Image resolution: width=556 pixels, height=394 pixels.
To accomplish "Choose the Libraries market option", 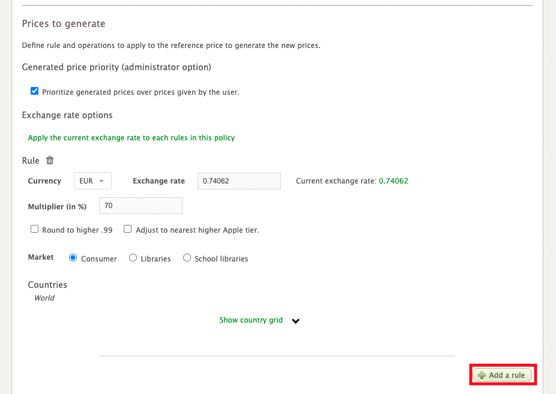I will click(133, 258).
